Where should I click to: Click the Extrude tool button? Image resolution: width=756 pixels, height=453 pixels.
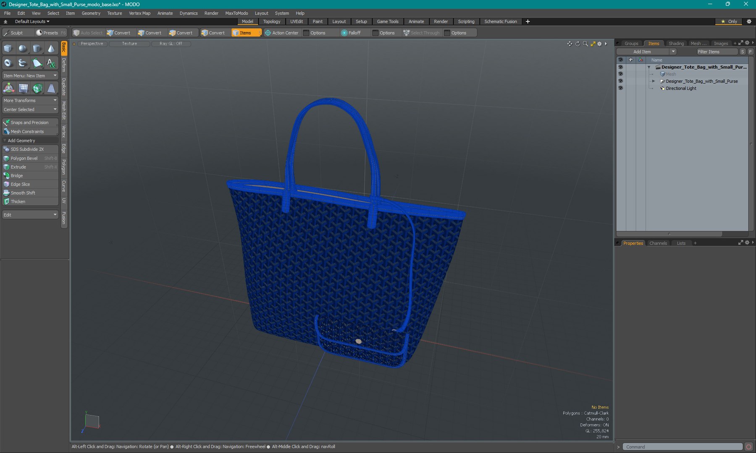pyautogui.click(x=30, y=167)
